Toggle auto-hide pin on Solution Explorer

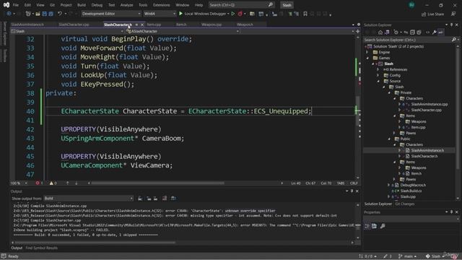451,25
